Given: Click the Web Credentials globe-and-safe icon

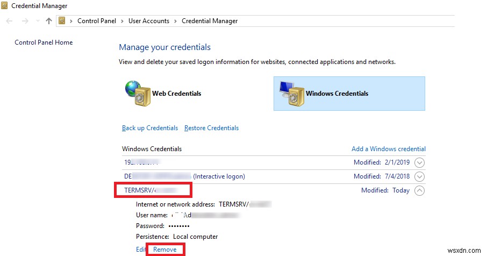Looking at the screenshot, I should [x=134, y=93].
